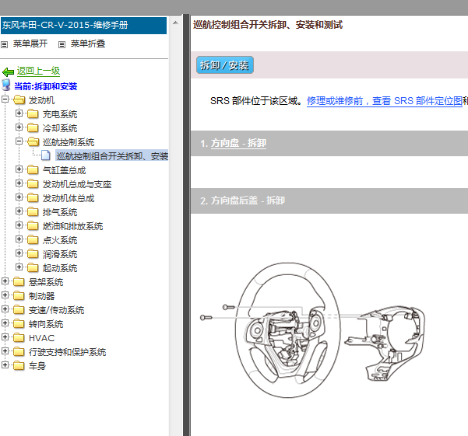Screen dimensions: 468x436
Task: Click the 东风本田-CR-V-2015-维修手册 title bar
Action: pos(83,26)
